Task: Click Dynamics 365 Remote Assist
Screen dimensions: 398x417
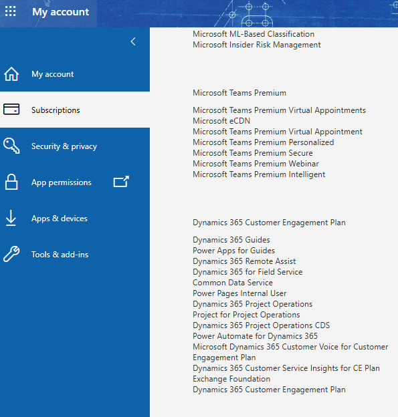Action: point(244,261)
